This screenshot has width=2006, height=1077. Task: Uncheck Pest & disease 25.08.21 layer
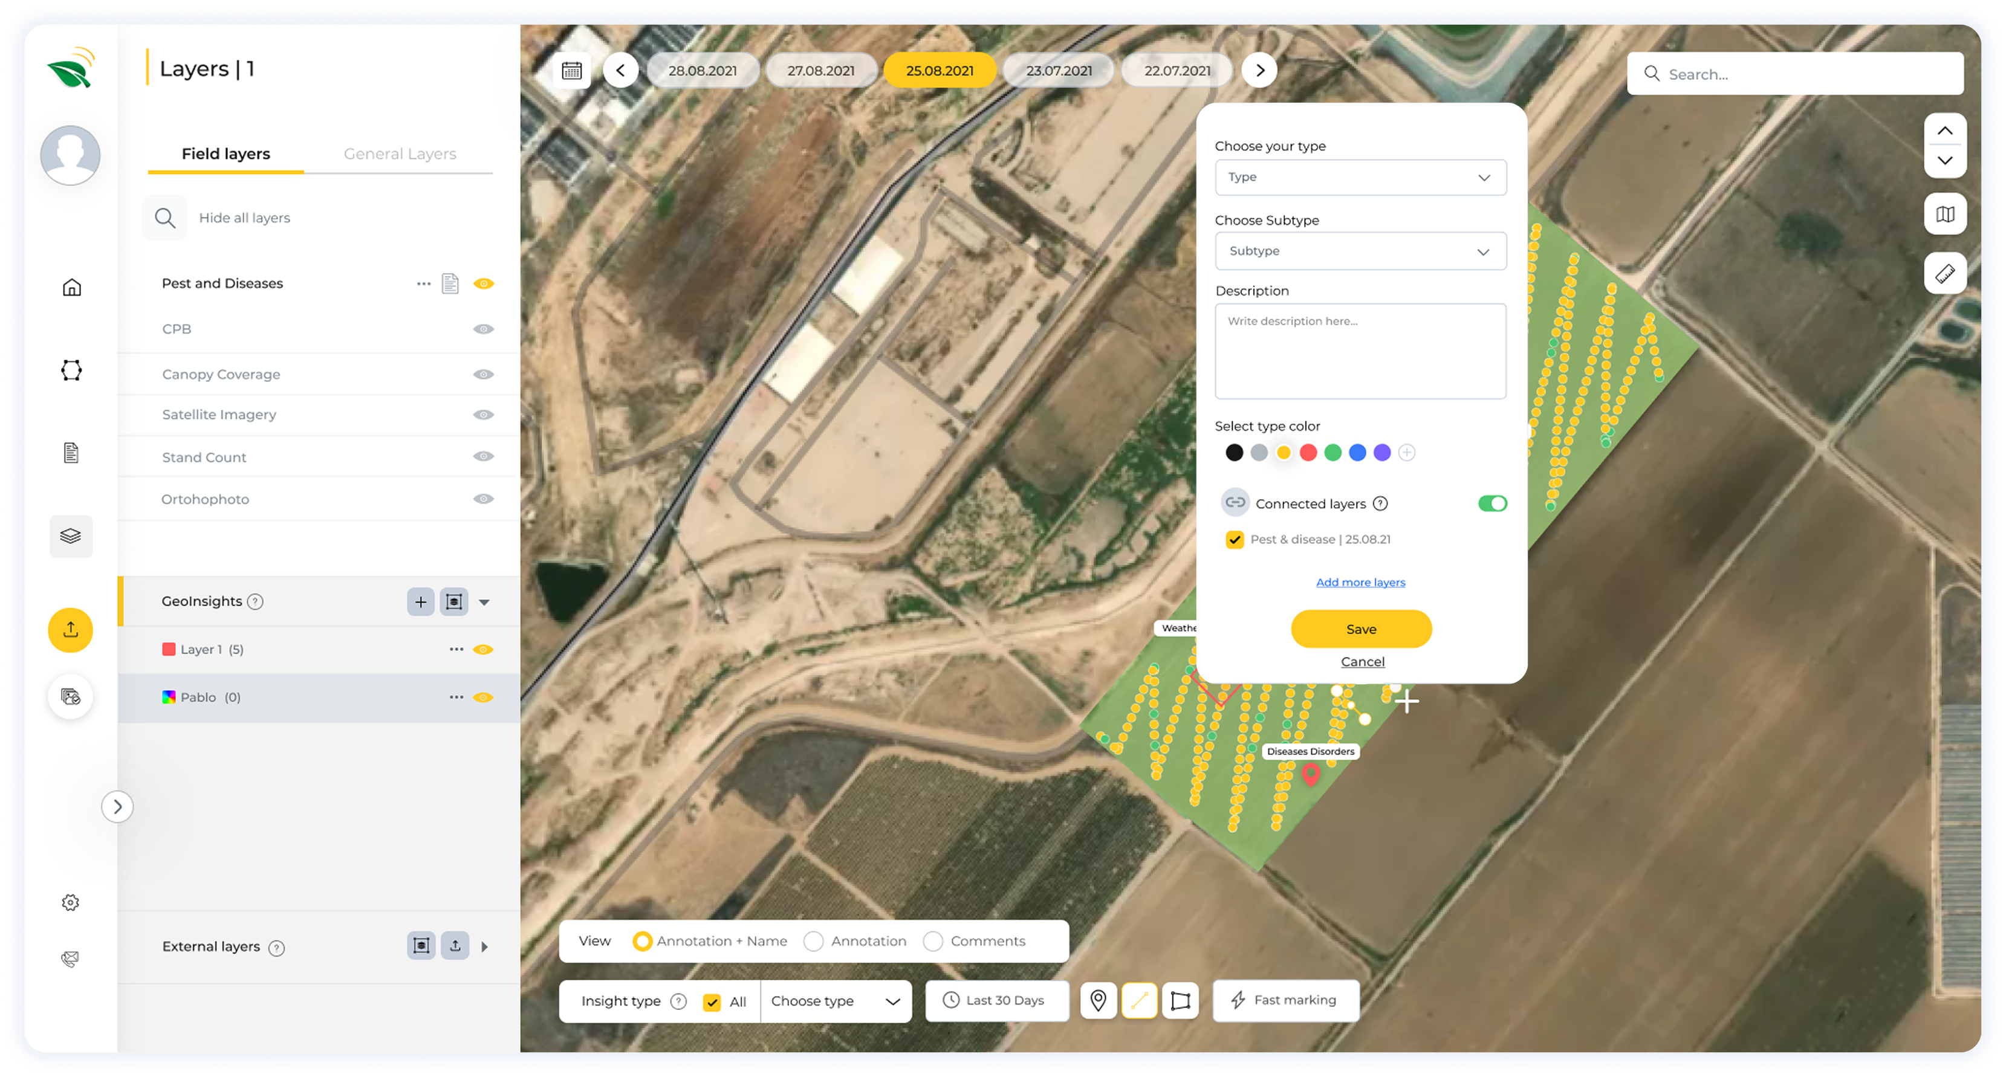[1235, 540]
